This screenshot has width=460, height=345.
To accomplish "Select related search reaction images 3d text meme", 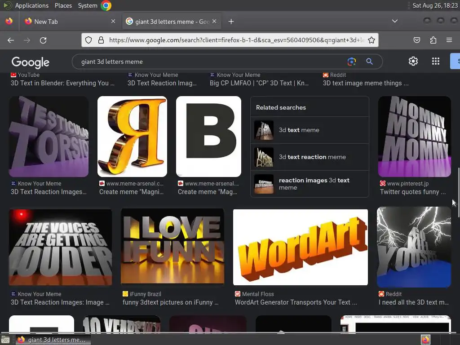I will point(310,184).
